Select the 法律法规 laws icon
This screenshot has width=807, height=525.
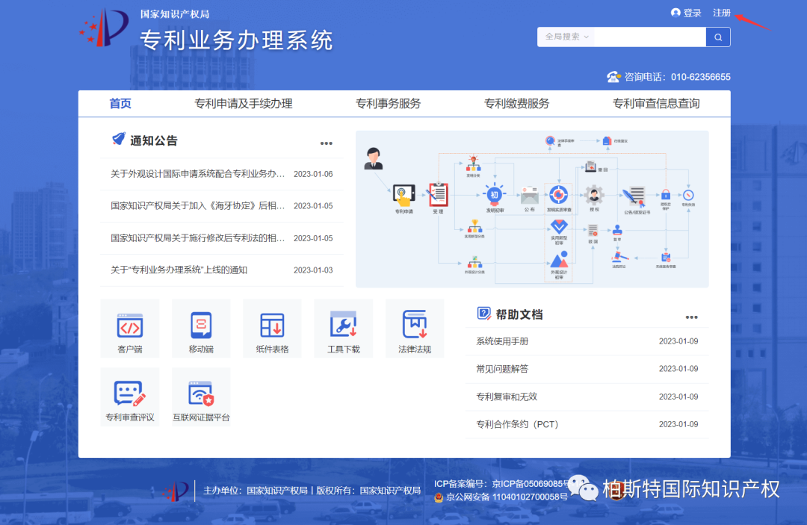click(414, 328)
